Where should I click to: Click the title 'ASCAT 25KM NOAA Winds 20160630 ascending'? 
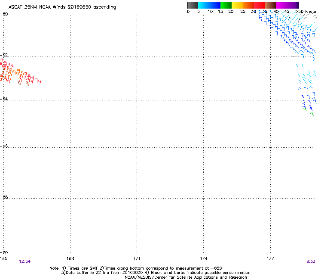[x=62, y=7]
